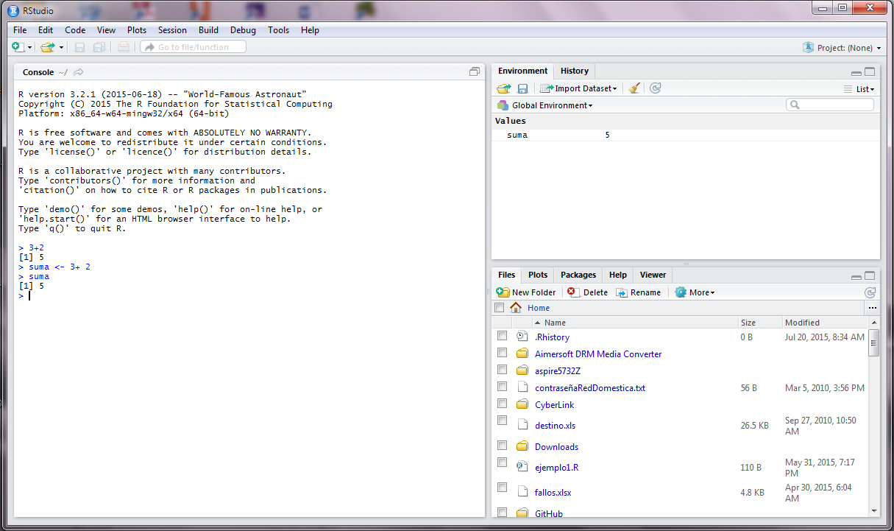The height and width of the screenshot is (531, 894).
Task: Open the Import Dataset dropdown
Action: [x=578, y=88]
